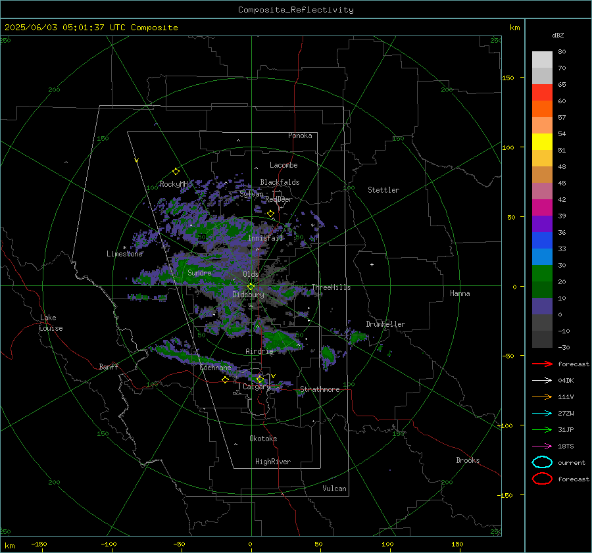Click the Calgary city label

(257, 387)
